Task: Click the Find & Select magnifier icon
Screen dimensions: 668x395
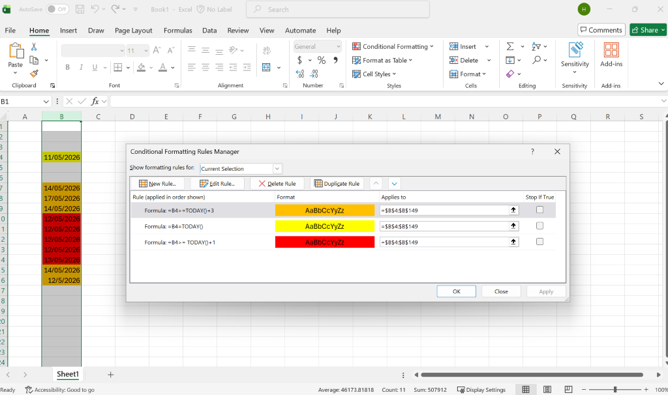Action: (x=537, y=60)
